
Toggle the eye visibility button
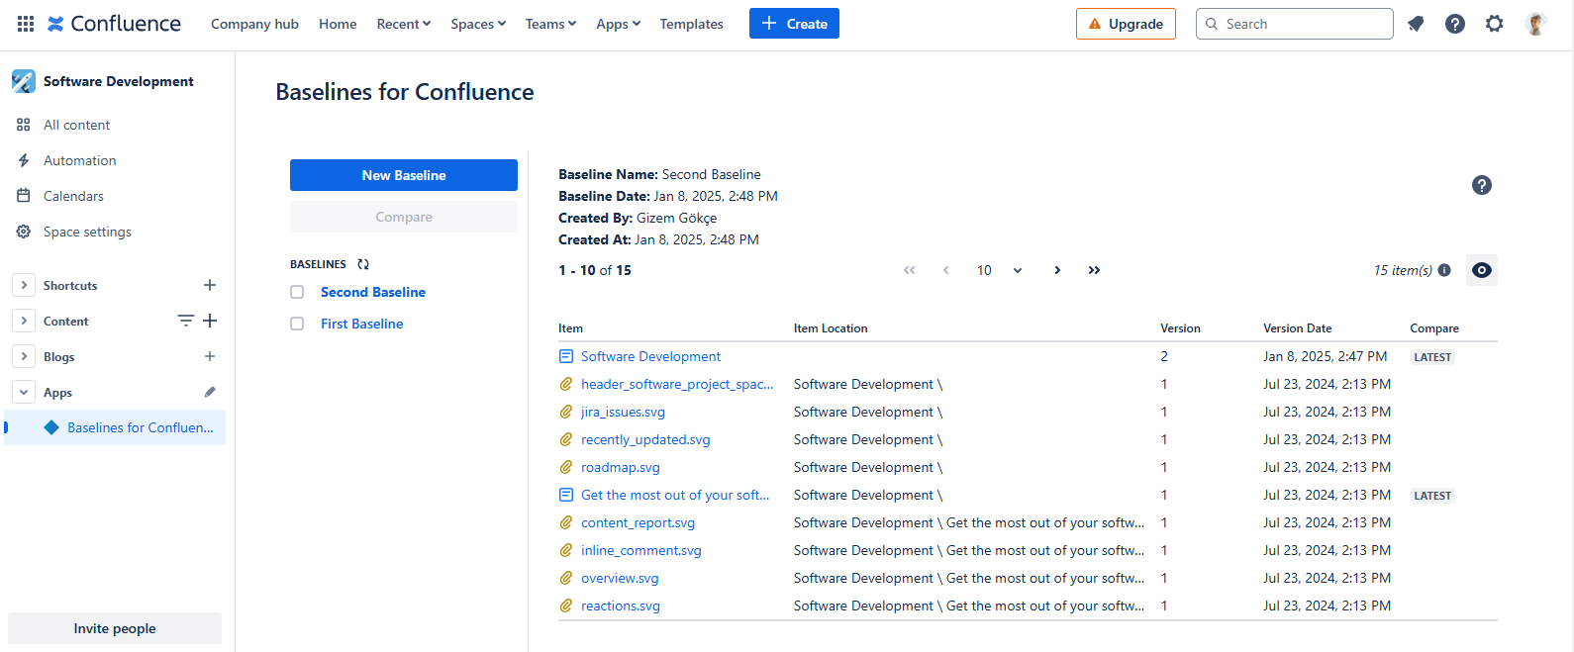1481,270
